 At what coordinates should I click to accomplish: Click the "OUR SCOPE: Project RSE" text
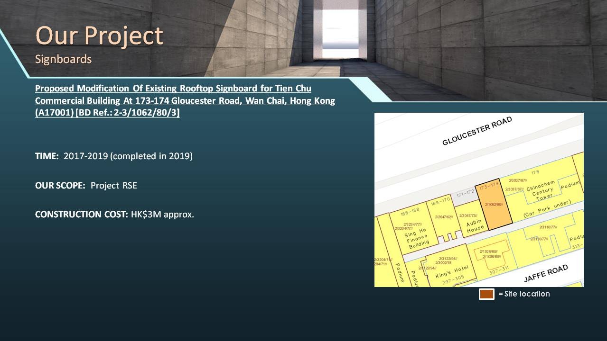tap(86, 185)
